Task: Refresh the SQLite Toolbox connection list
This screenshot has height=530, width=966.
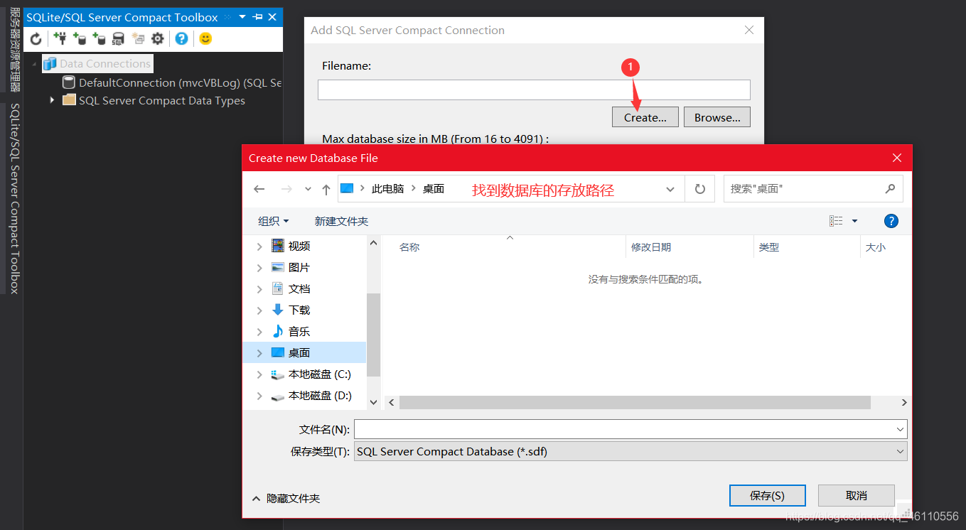Action: 36,39
